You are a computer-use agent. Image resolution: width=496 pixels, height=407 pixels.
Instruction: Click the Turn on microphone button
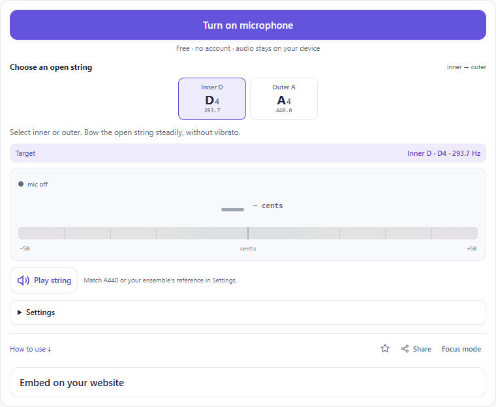click(x=248, y=25)
